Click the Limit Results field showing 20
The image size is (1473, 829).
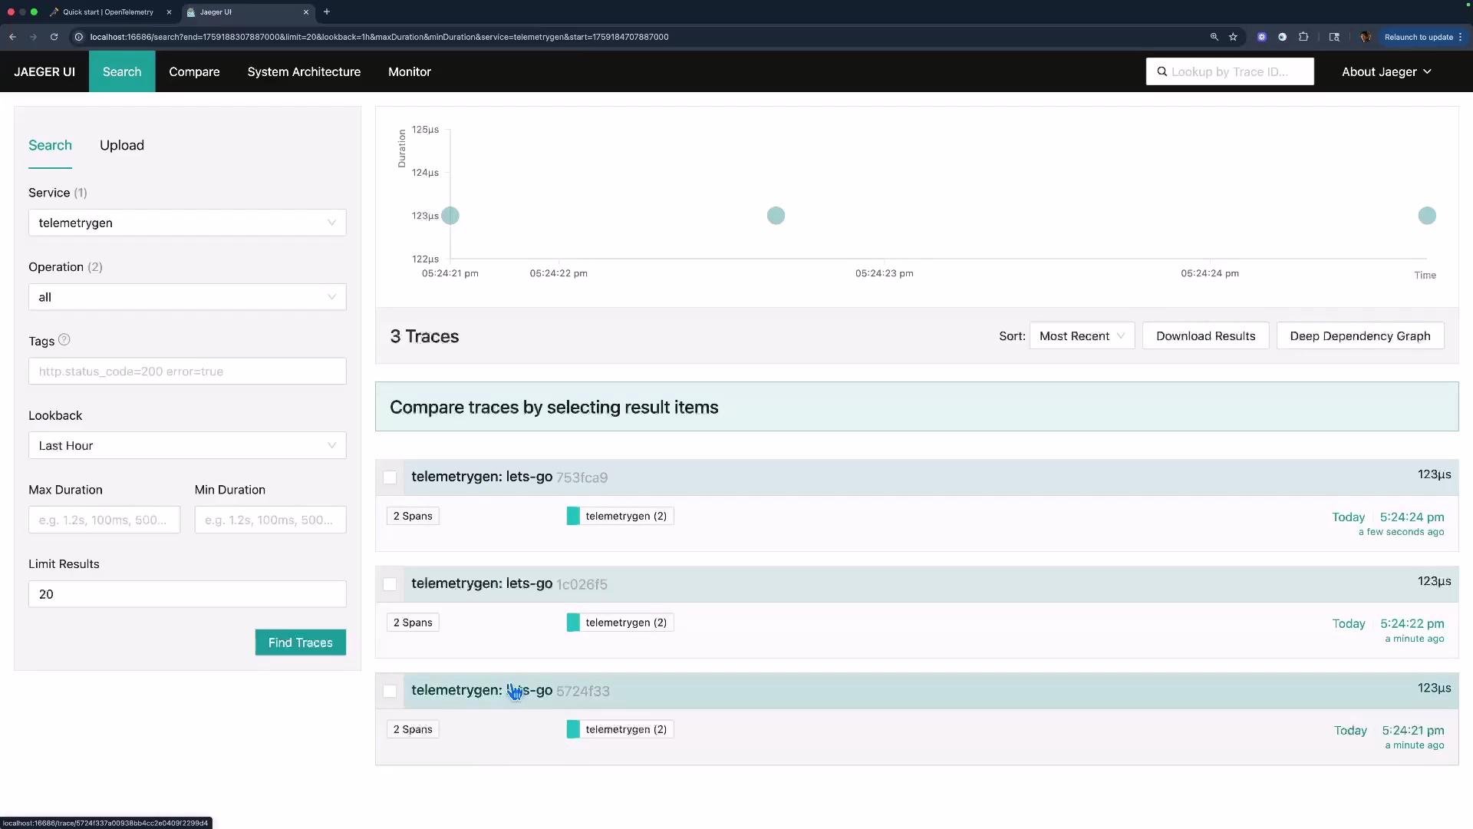click(x=187, y=594)
